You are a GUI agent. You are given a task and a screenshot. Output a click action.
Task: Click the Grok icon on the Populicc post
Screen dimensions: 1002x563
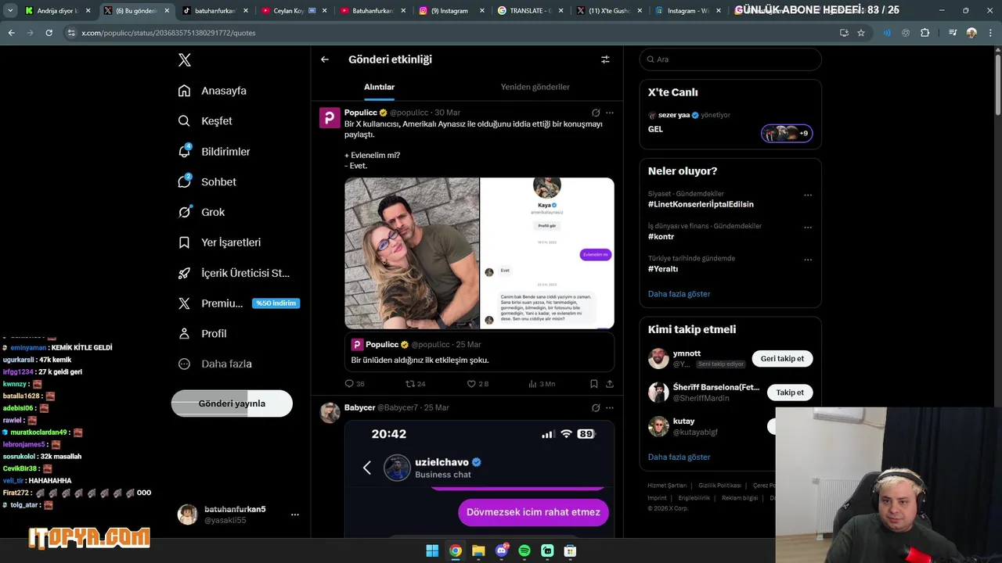(x=596, y=113)
